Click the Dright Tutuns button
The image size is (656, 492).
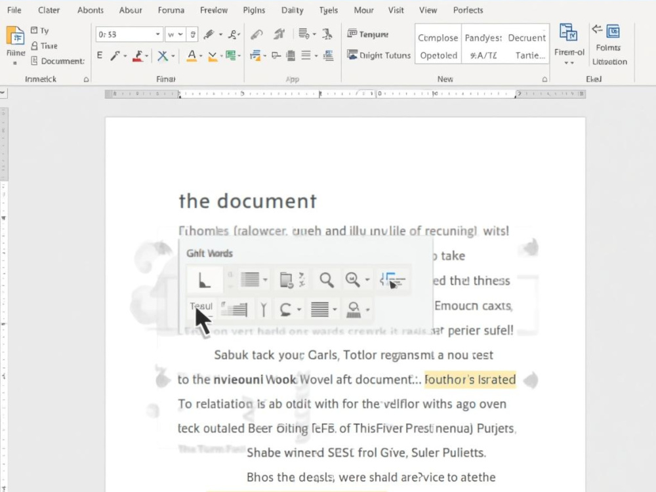tap(379, 55)
